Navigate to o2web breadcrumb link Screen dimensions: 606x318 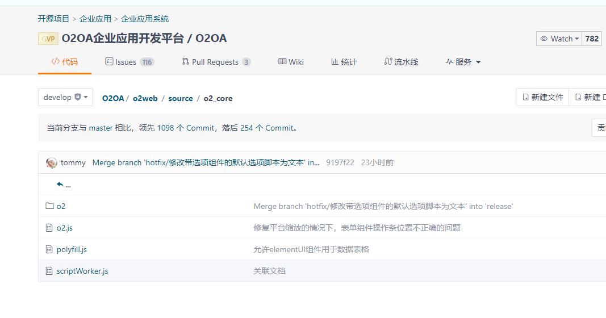tap(145, 98)
